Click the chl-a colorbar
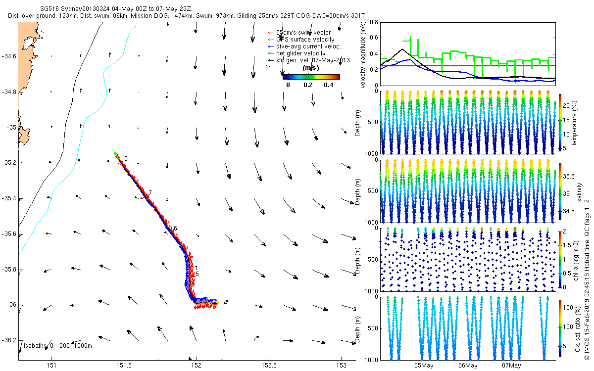The width and height of the screenshot is (594, 371). pyautogui.click(x=560, y=259)
